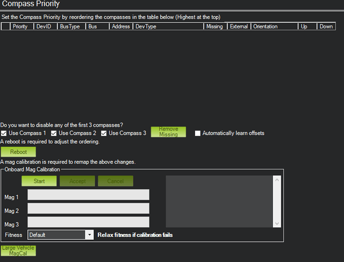Click 'A mag calibration is required' message
The height and width of the screenshot is (262, 344).
68,162
